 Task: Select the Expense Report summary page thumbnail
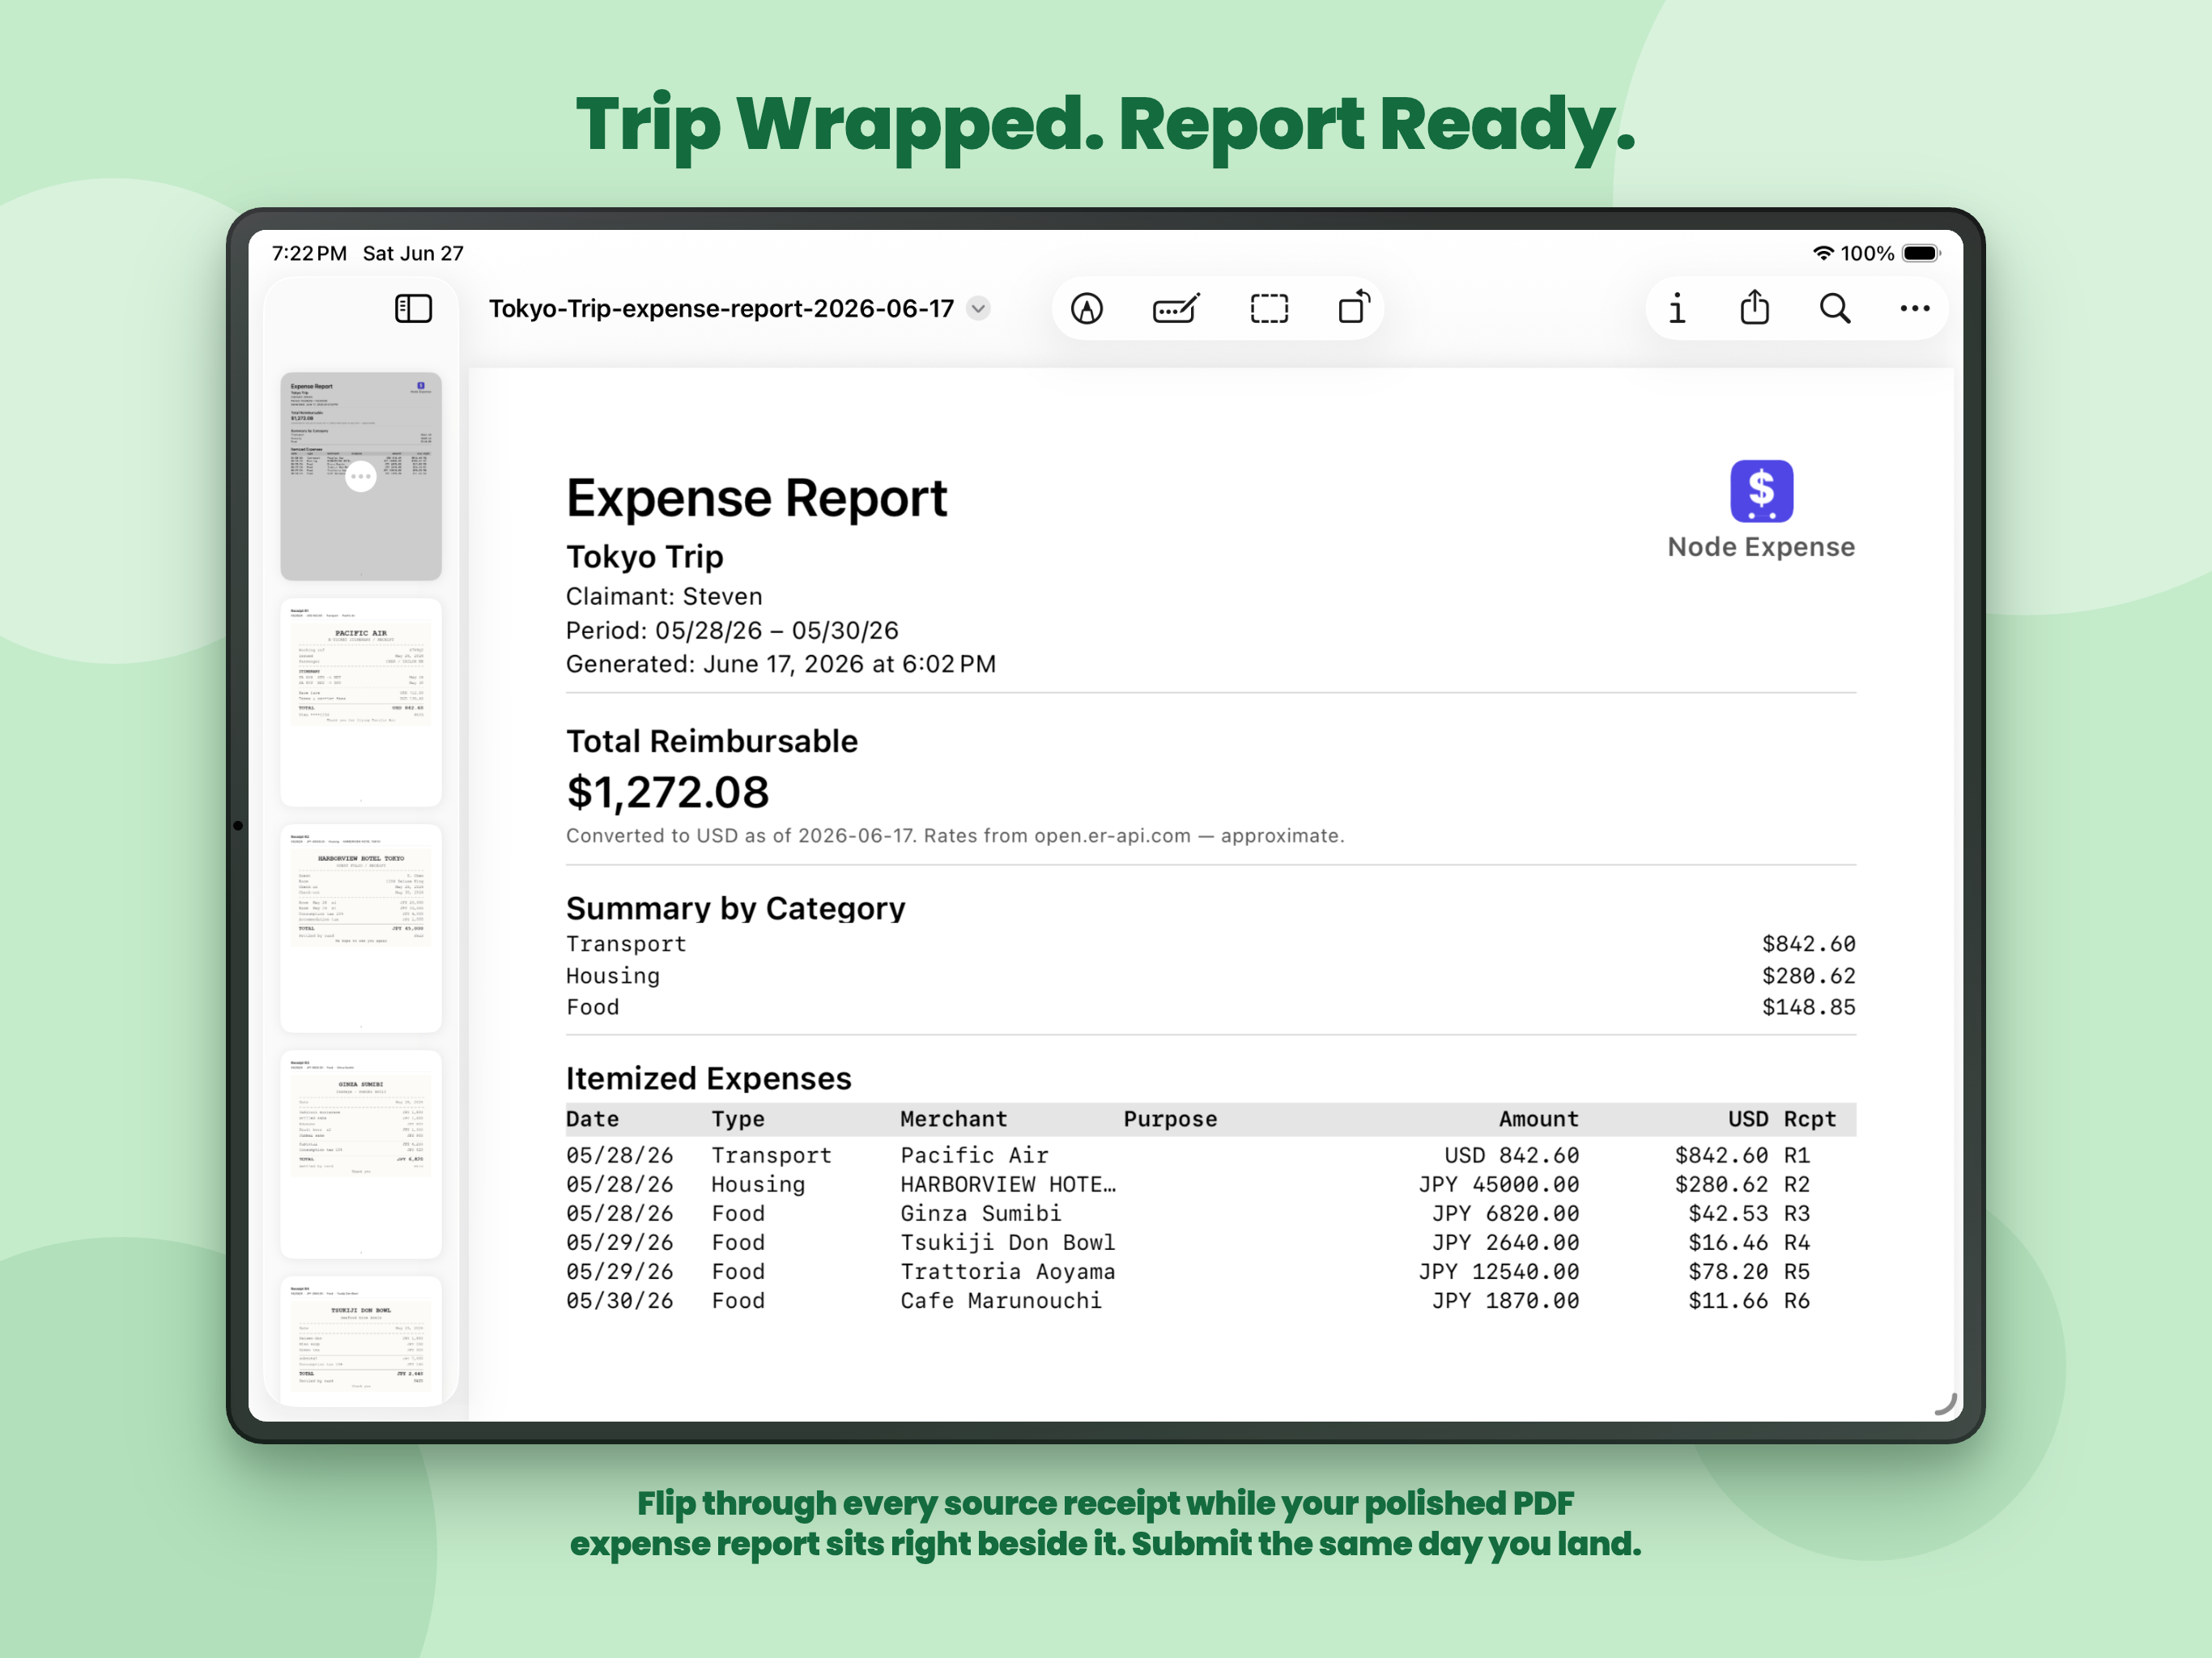[361, 476]
